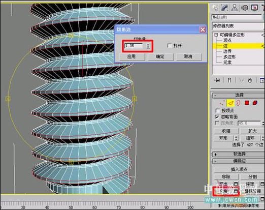Click 焊接 (Weld) button
This screenshot has height=210, width=265.
pos(250,184)
